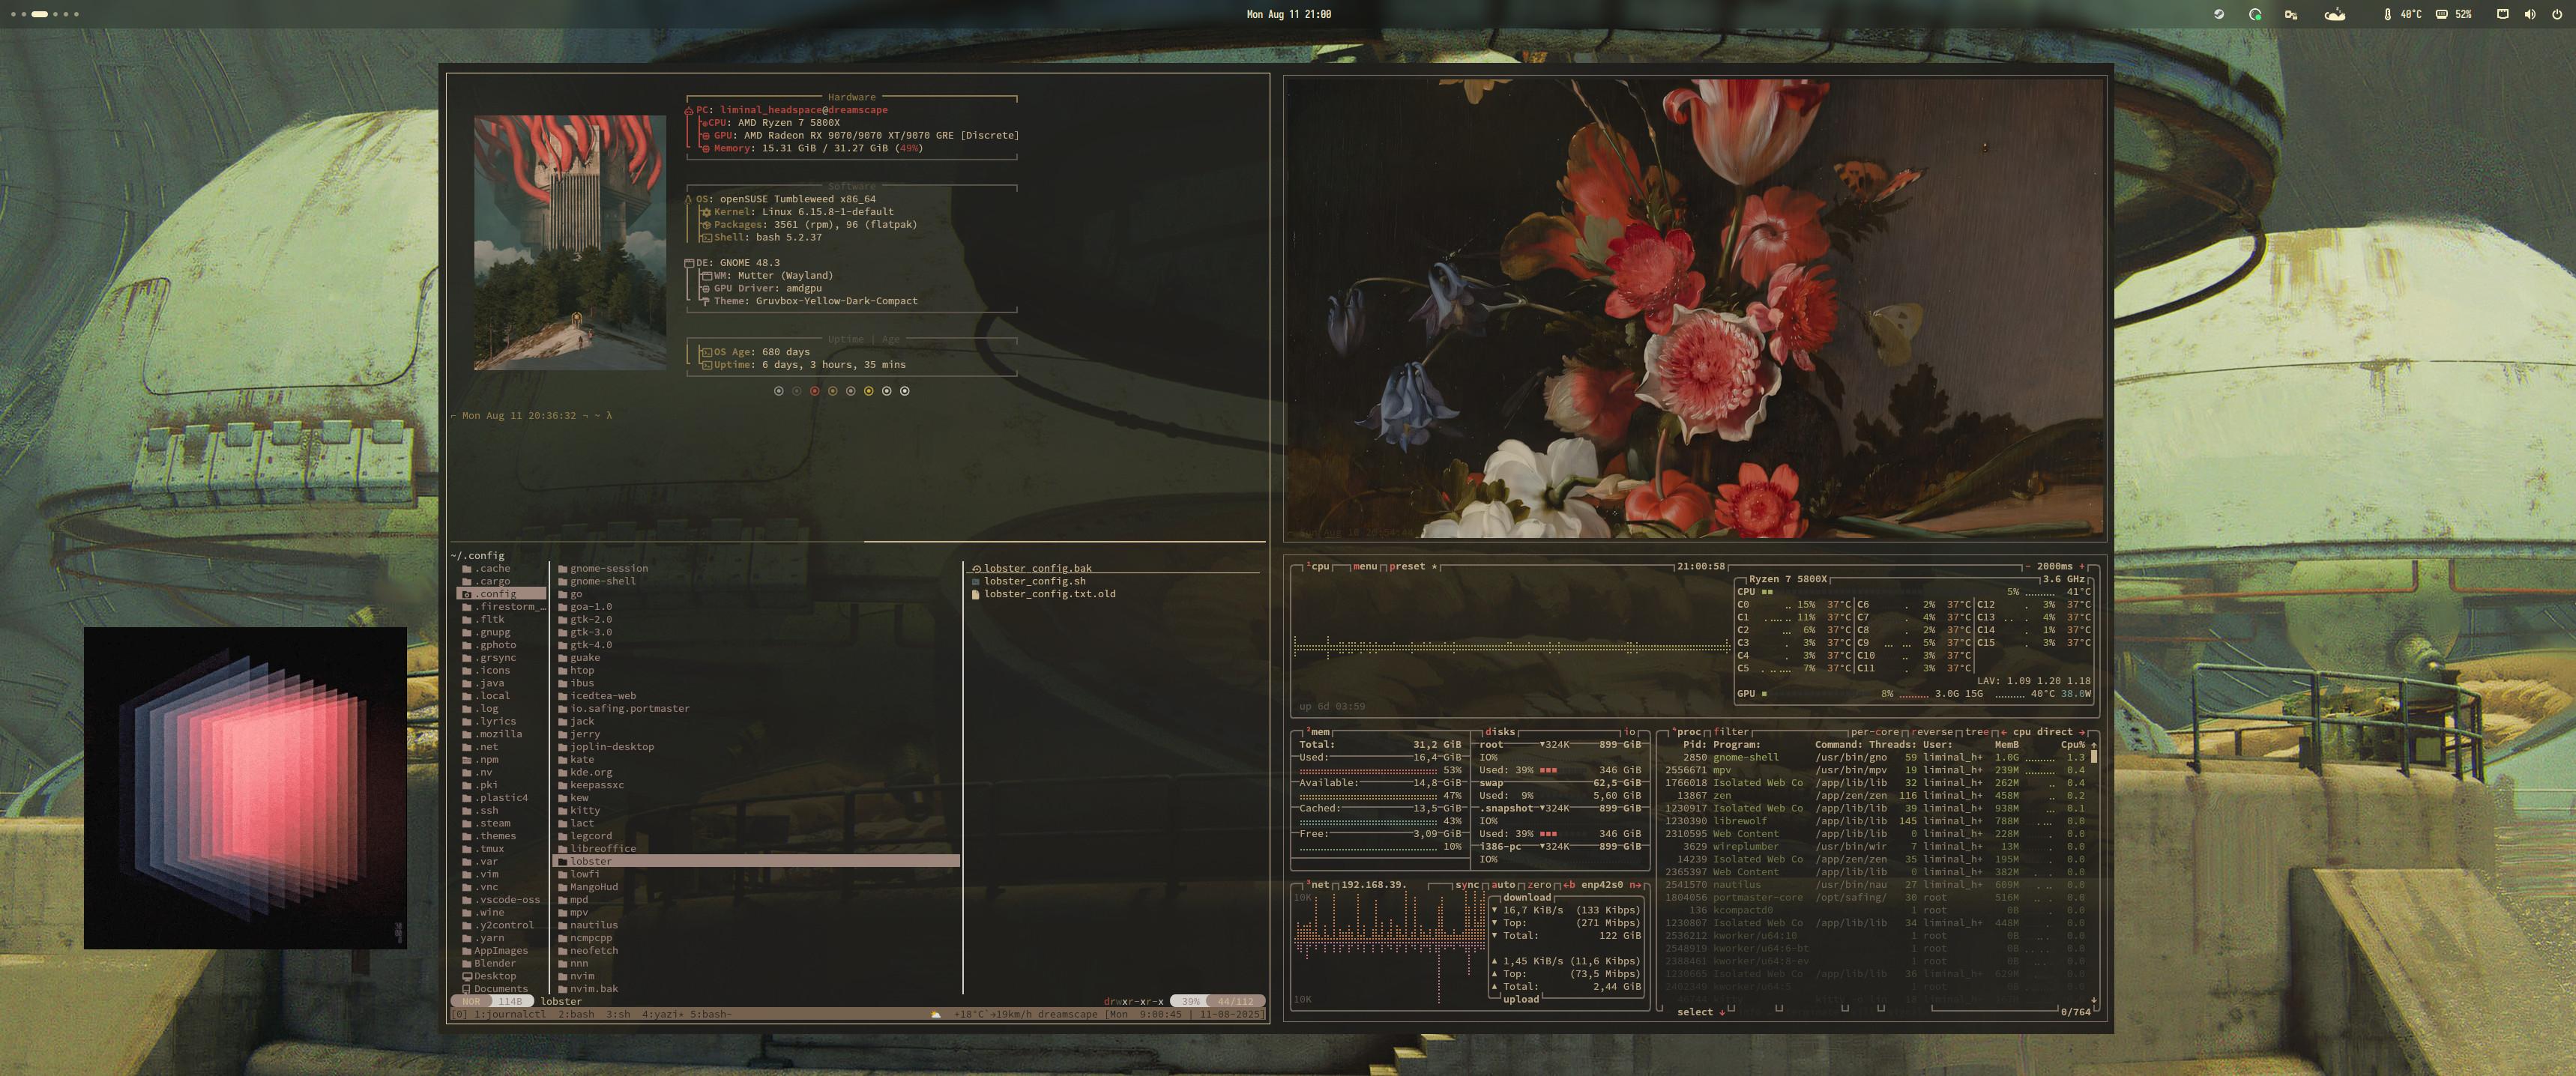Click the power icon in top bar
This screenshot has height=1076, width=2576.
[x=2557, y=14]
